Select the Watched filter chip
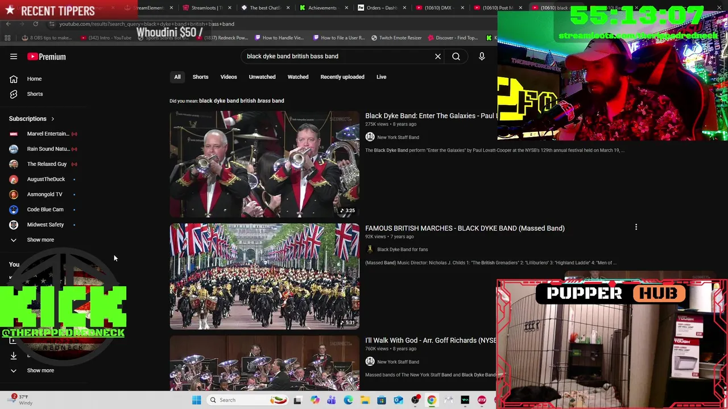Image resolution: width=728 pixels, height=409 pixels. tap(298, 77)
